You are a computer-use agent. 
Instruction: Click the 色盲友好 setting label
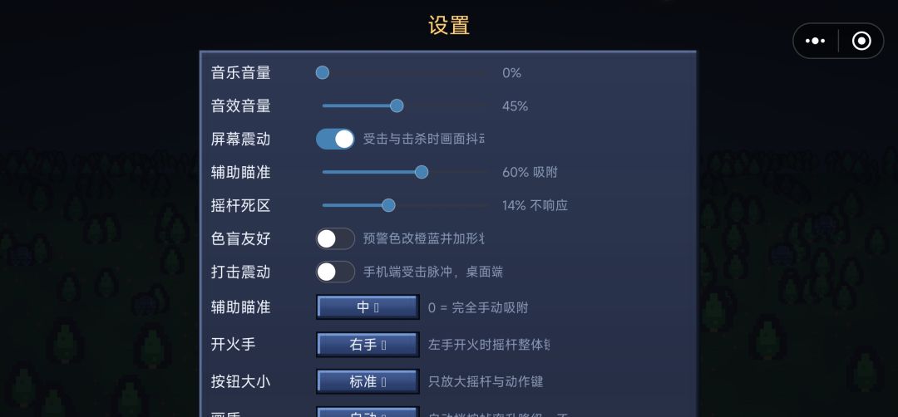(x=240, y=238)
